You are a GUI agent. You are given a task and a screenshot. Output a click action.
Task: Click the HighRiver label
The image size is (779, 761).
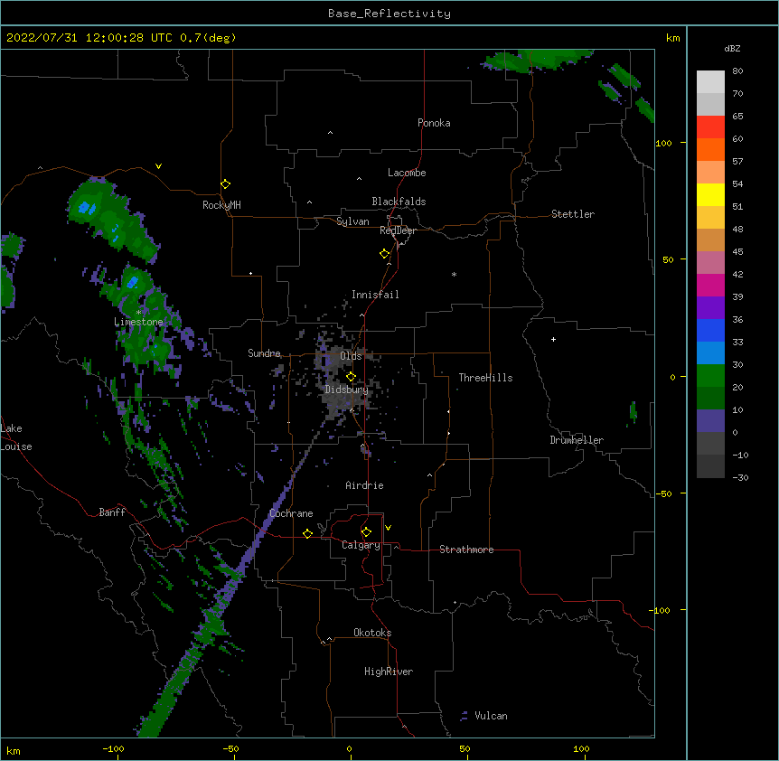pyautogui.click(x=389, y=672)
